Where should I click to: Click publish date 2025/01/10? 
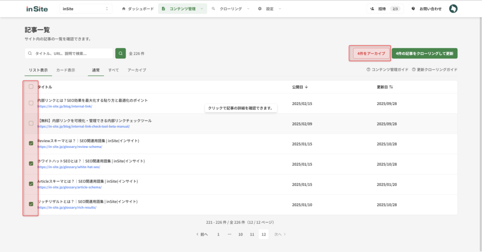tap(302, 205)
